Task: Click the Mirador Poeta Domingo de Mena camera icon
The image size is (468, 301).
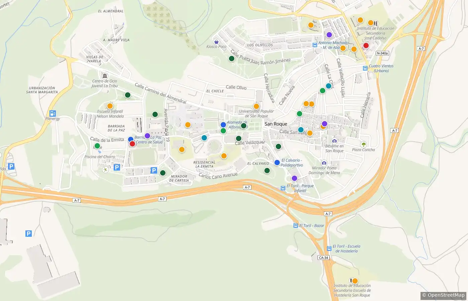Action: [x=324, y=163]
